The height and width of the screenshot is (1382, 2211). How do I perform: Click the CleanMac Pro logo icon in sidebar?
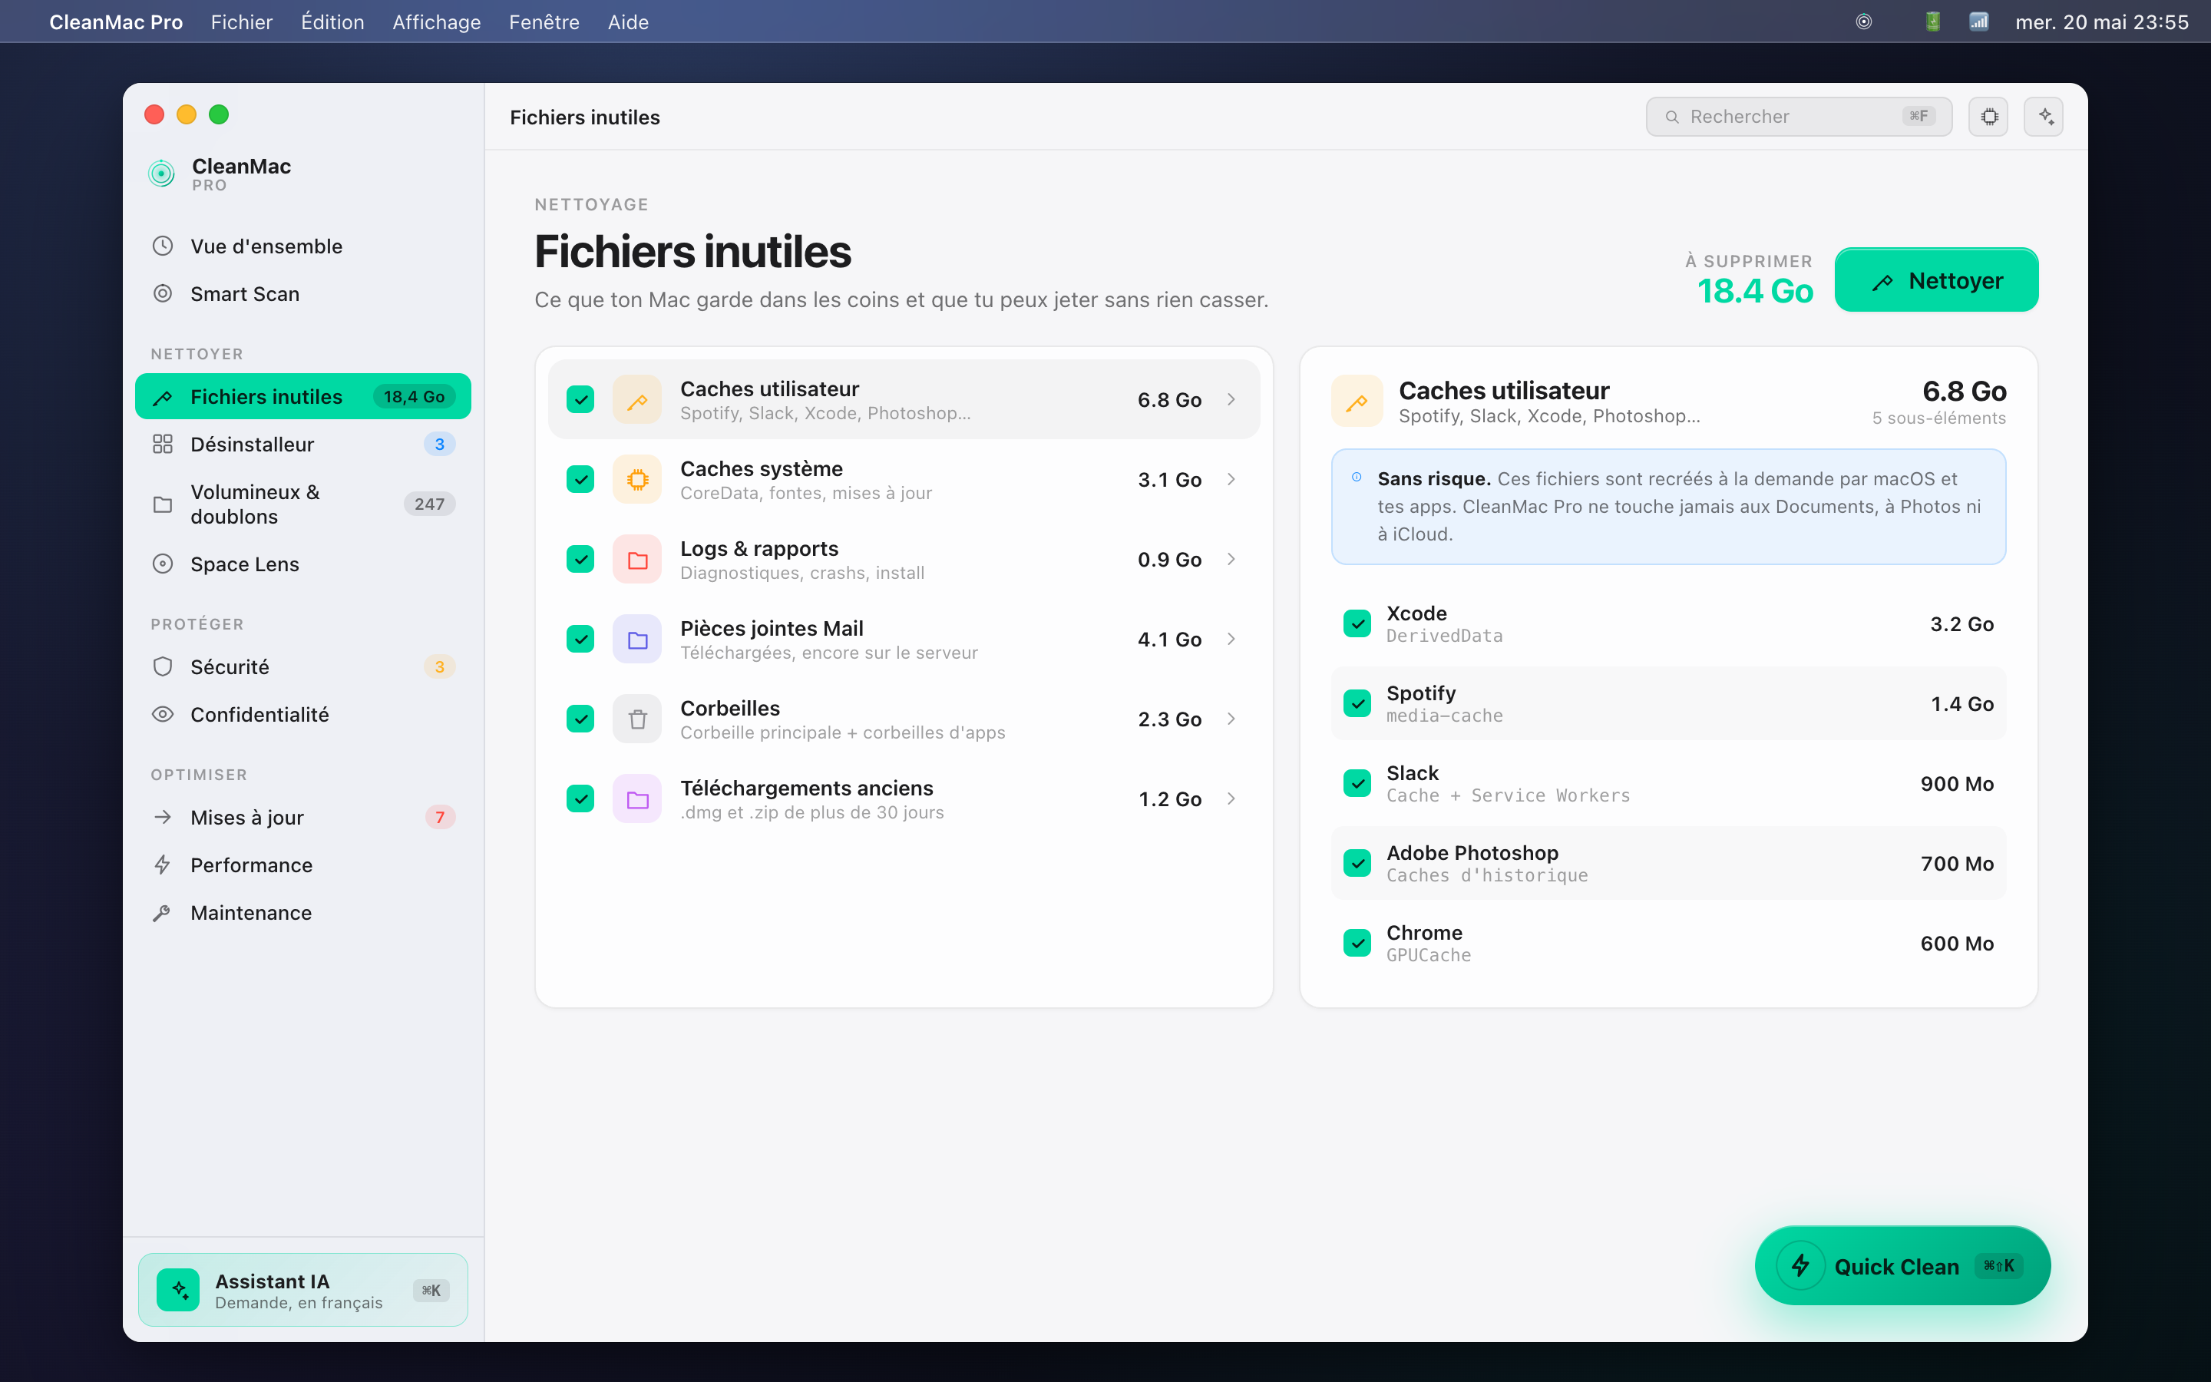(x=162, y=173)
